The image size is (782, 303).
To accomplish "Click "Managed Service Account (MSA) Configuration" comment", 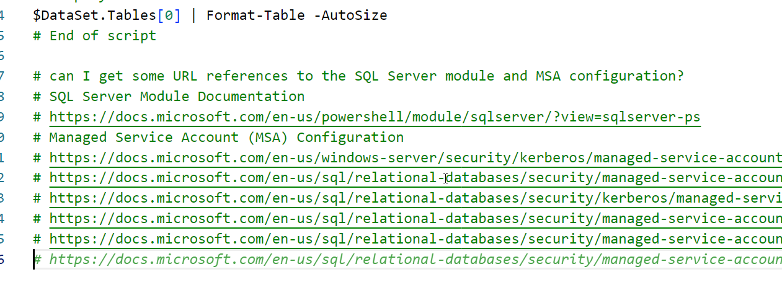I will click(x=226, y=137).
